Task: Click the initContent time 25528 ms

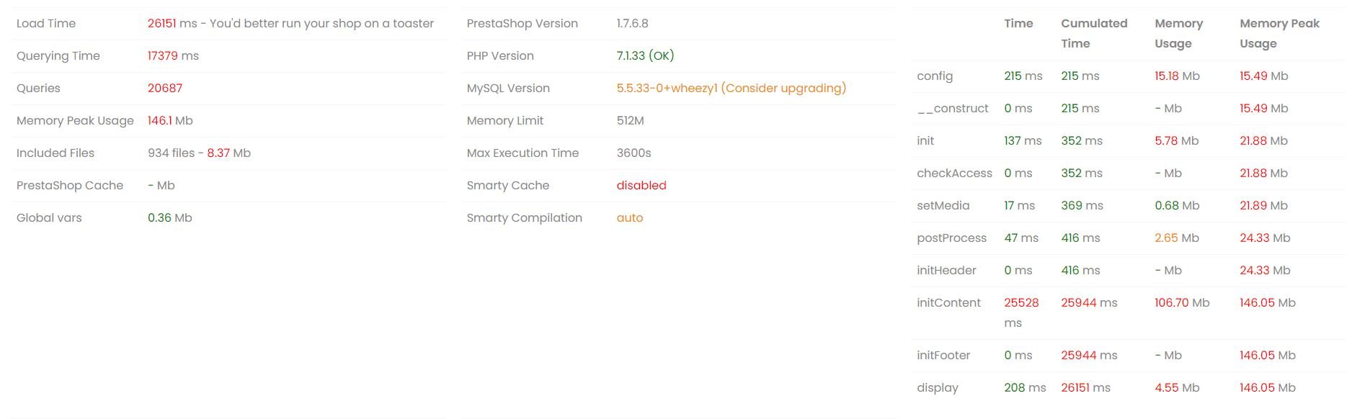Action: pyautogui.click(x=1022, y=312)
